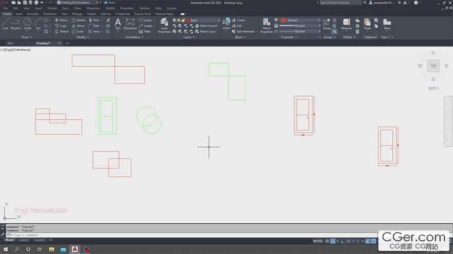The height and width of the screenshot is (254, 453).
Task: Switch to the Insert ribbon tab
Action: (x=19, y=14)
